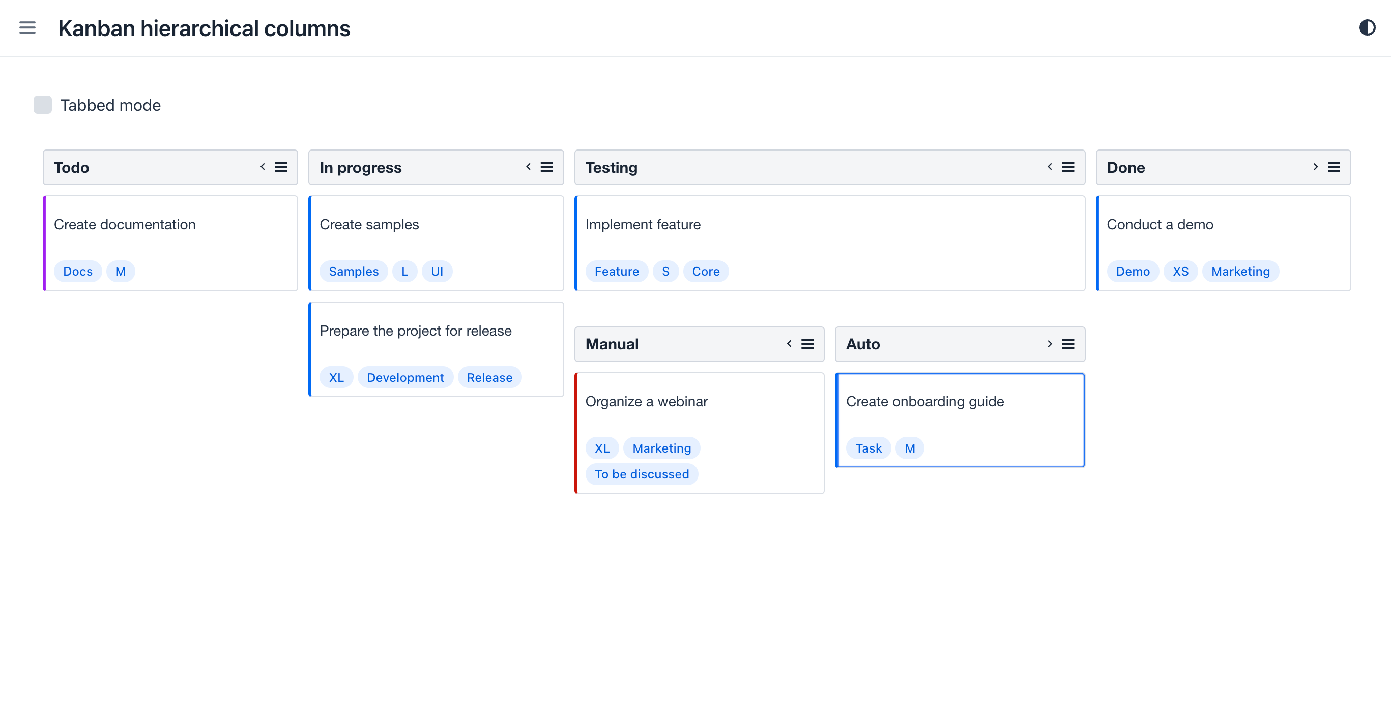
Task: Click the Core tag chip
Action: [706, 271]
